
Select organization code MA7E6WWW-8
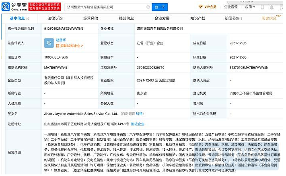click(x=56, y=68)
